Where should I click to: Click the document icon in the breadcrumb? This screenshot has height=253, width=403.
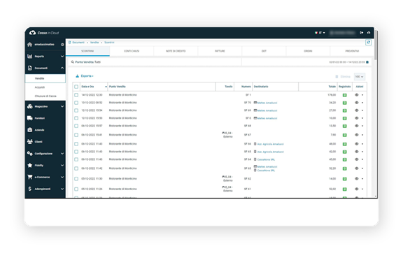pyautogui.click(x=70, y=43)
